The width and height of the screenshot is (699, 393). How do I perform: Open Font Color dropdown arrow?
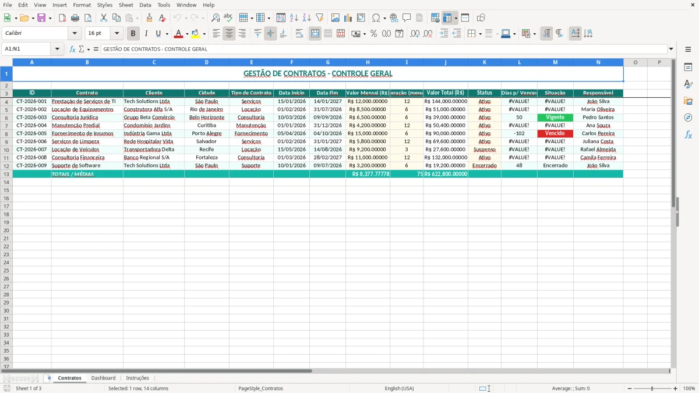[187, 34]
